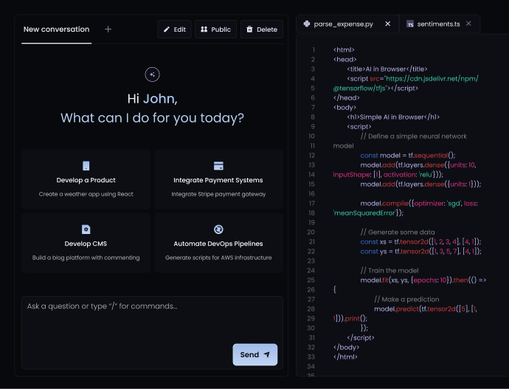509x389 pixels.
Task: Click the Develop CMS file icon
Action: [x=86, y=230]
